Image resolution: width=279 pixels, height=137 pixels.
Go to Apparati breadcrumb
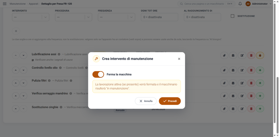click(34, 4)
